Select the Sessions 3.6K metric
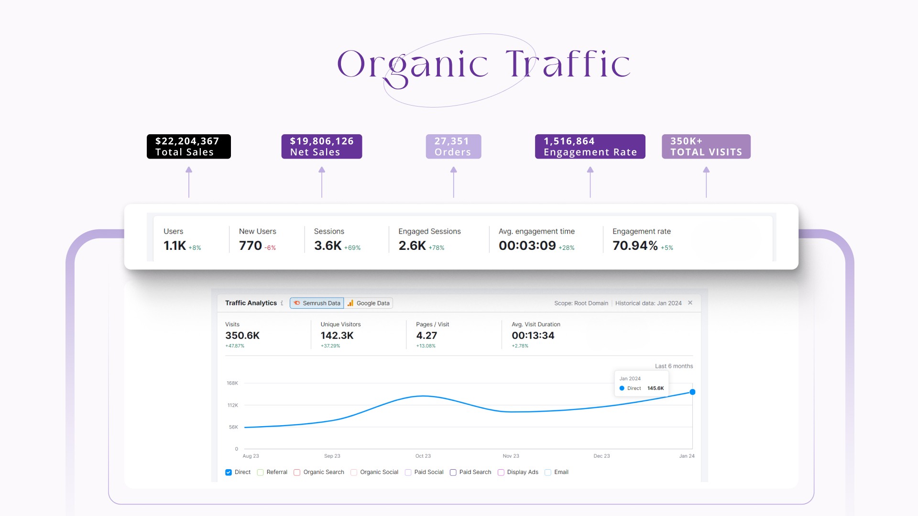918x516 pixels. (x=337, y=239)
